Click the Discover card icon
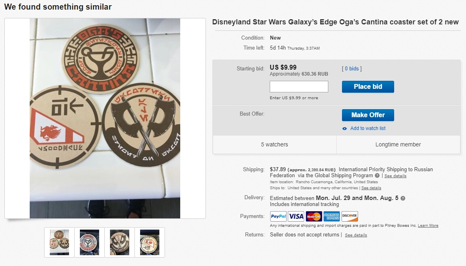The width and height of the screenshot is (466, 266). (x=350, y=216)
